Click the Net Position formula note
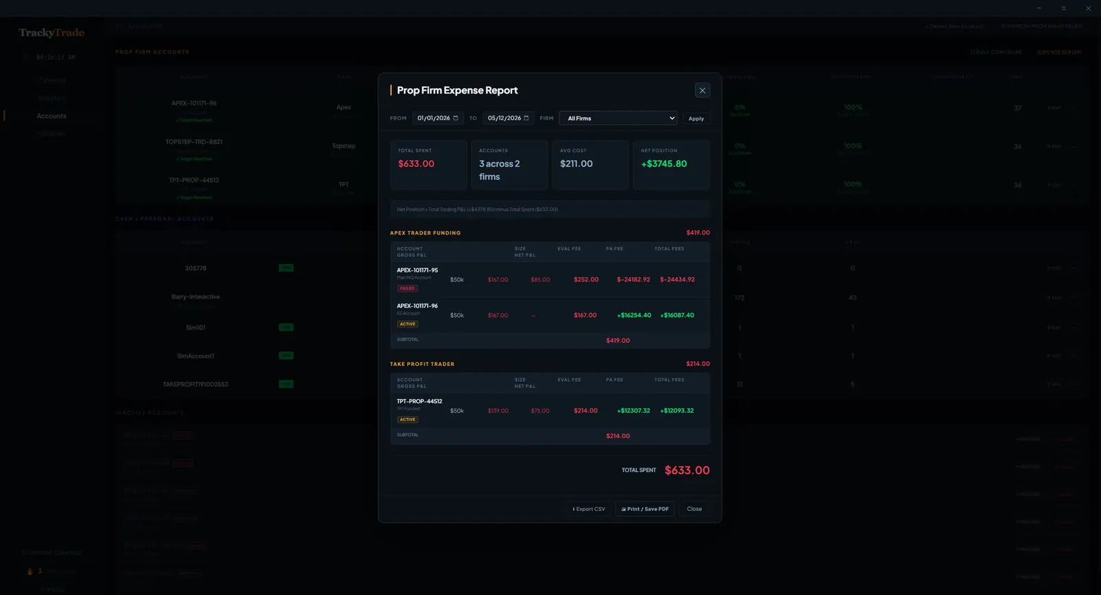This screenshot has width=1101, height=595. click(x=550, y=209)
